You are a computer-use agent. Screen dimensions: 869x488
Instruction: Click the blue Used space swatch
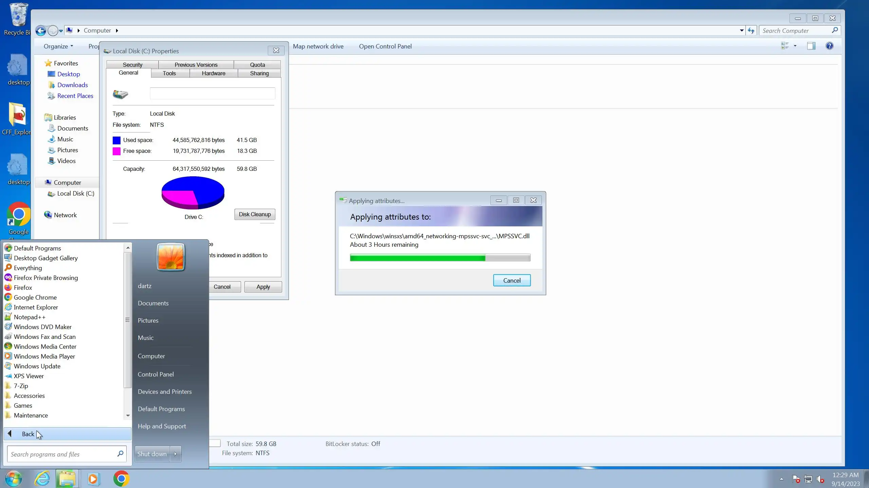116,140
